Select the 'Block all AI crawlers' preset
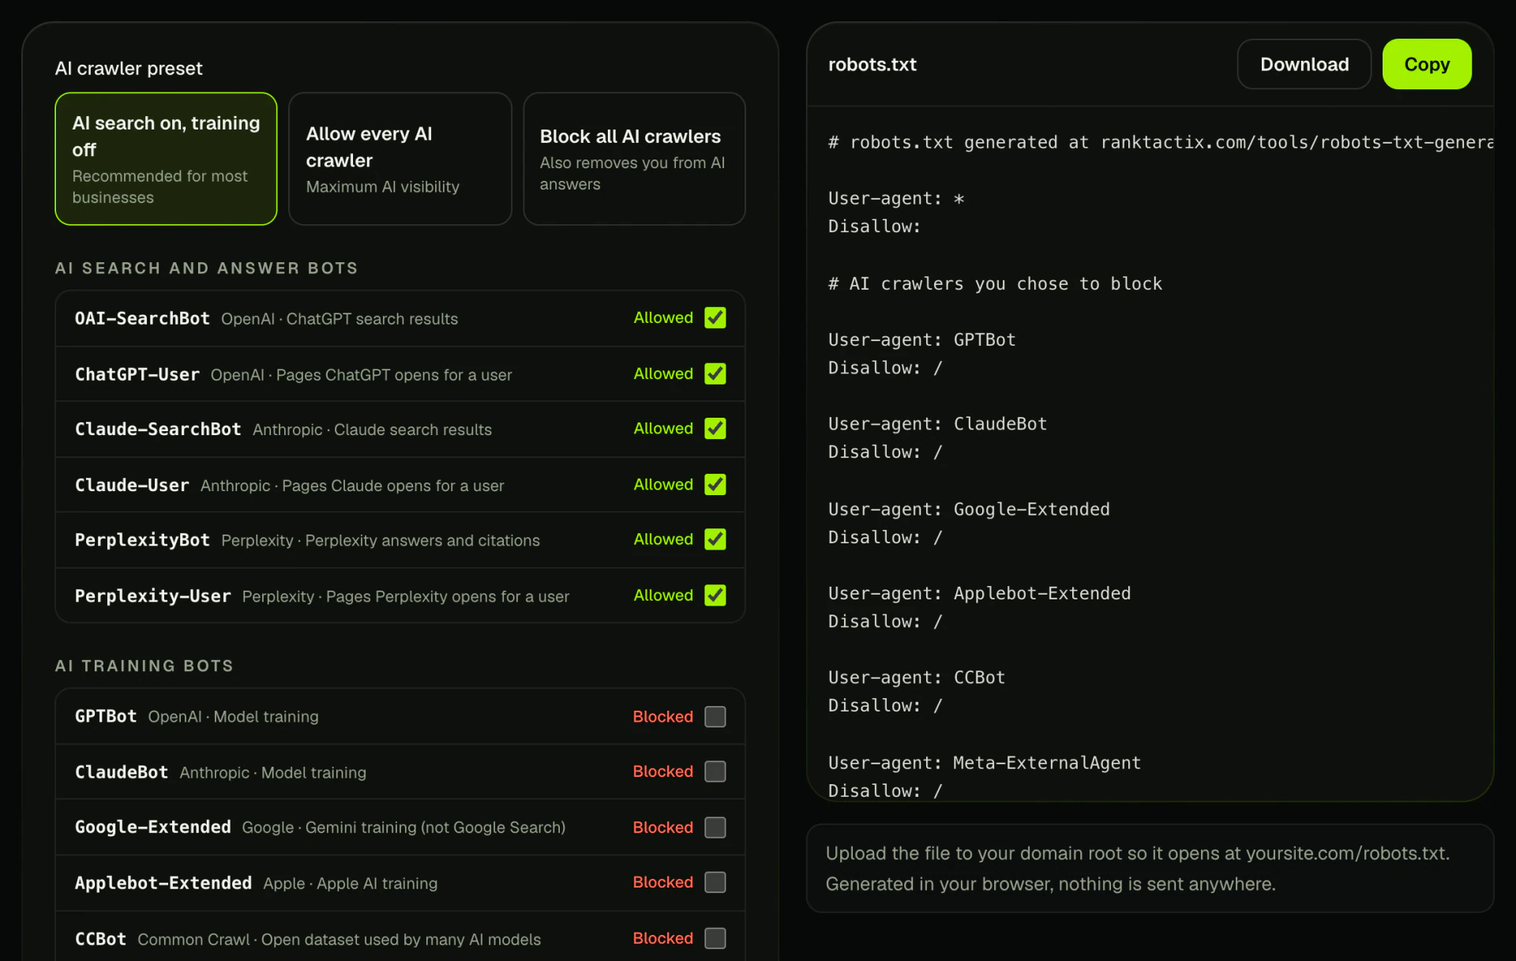This screenshot has width=1516, height=961. coord(634,159)
